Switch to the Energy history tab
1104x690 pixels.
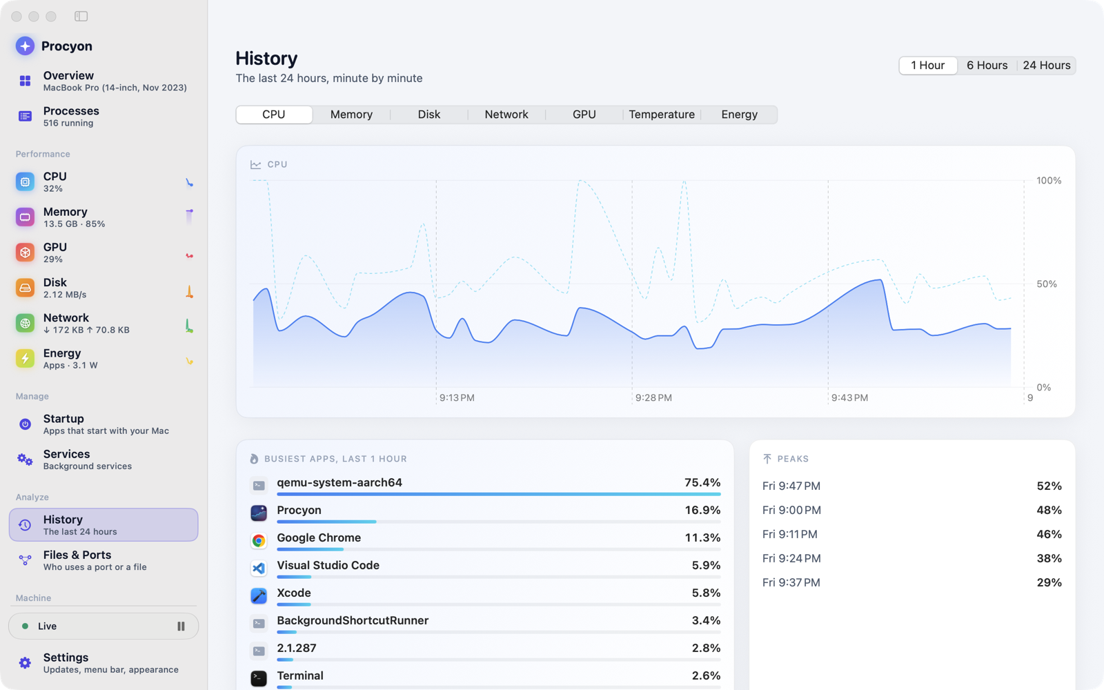740,115
